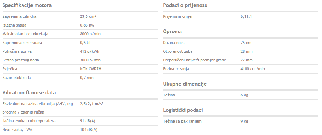The width and height of the screenshot is (322, 135).
Task: Select the 104 dB(A) sound level value
Action: point(89,130)
